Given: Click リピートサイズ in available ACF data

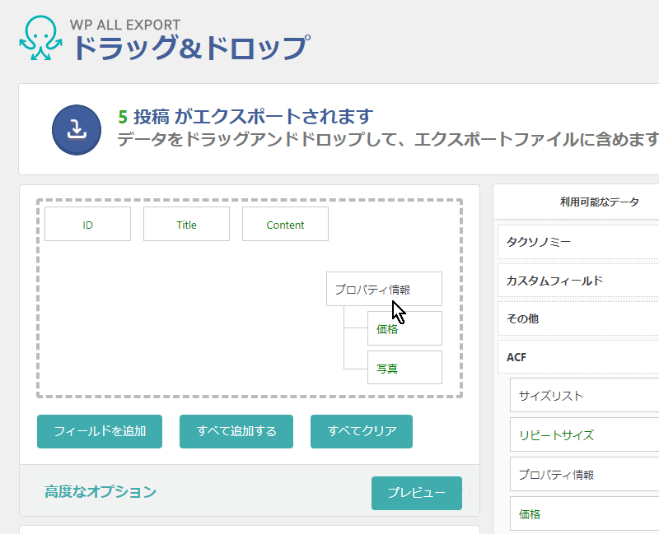Looking at the screenshot, I should pyautogui.click(x=585, y=435).
